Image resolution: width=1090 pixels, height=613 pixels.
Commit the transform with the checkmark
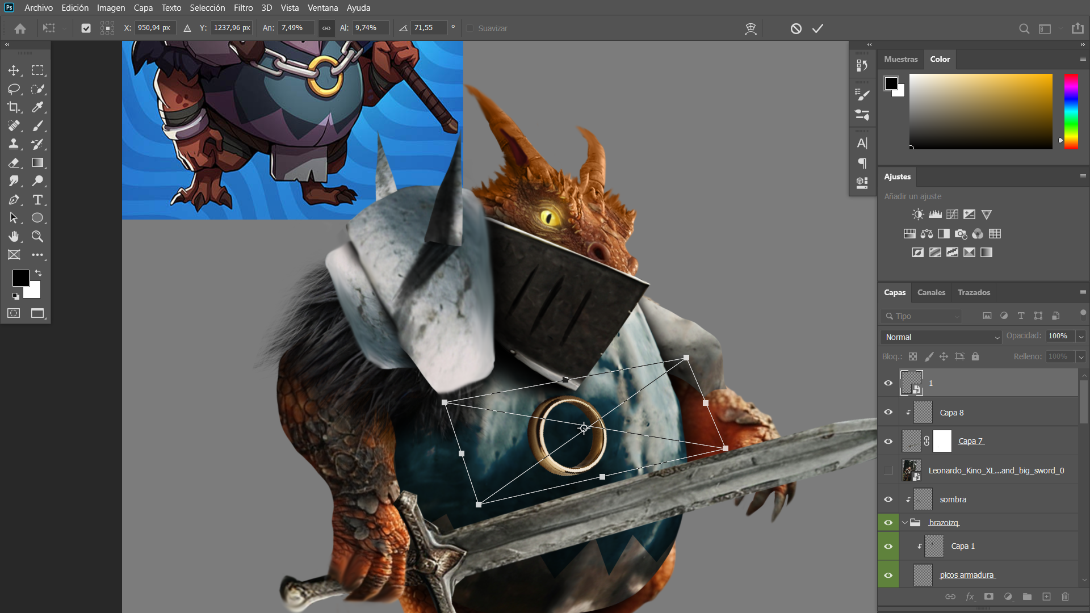click(x=817, y=28)
